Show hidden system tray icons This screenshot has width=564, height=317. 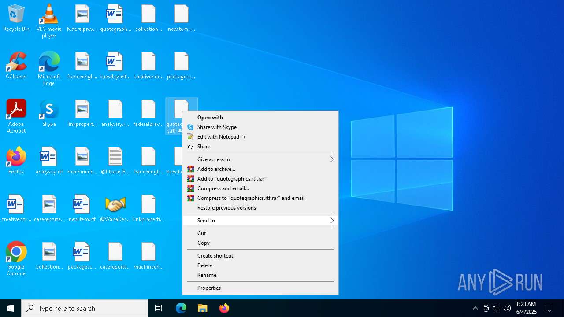475,308
